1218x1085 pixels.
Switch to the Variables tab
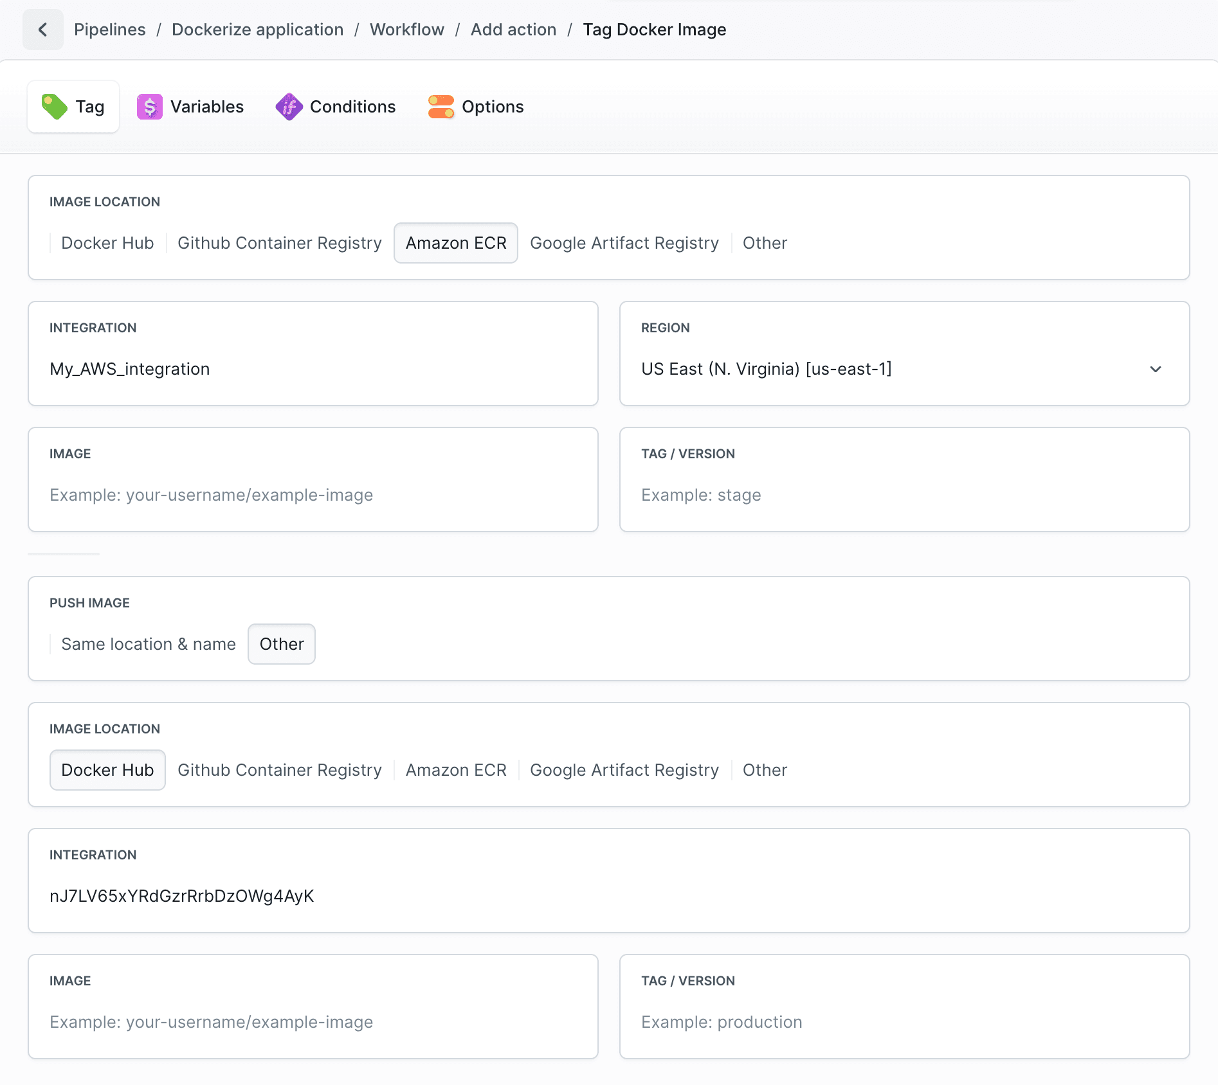(190, 106)
